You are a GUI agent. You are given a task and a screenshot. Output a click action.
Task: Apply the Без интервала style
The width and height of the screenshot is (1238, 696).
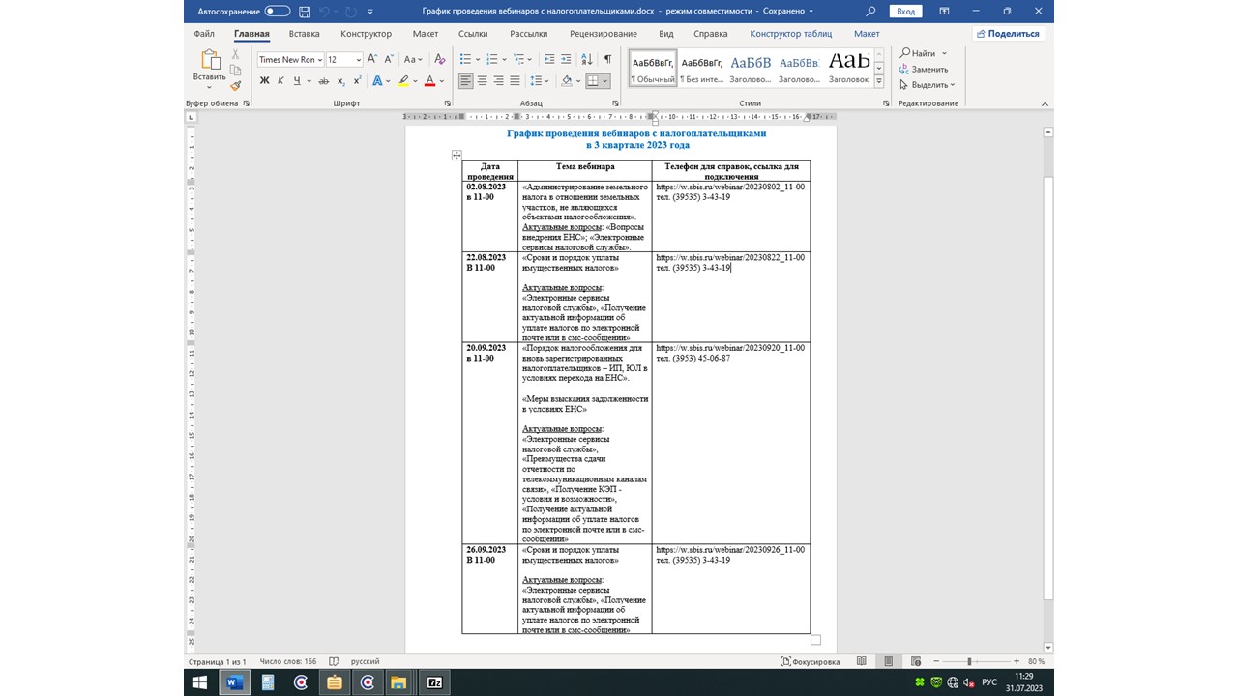[x=702, y=67]
